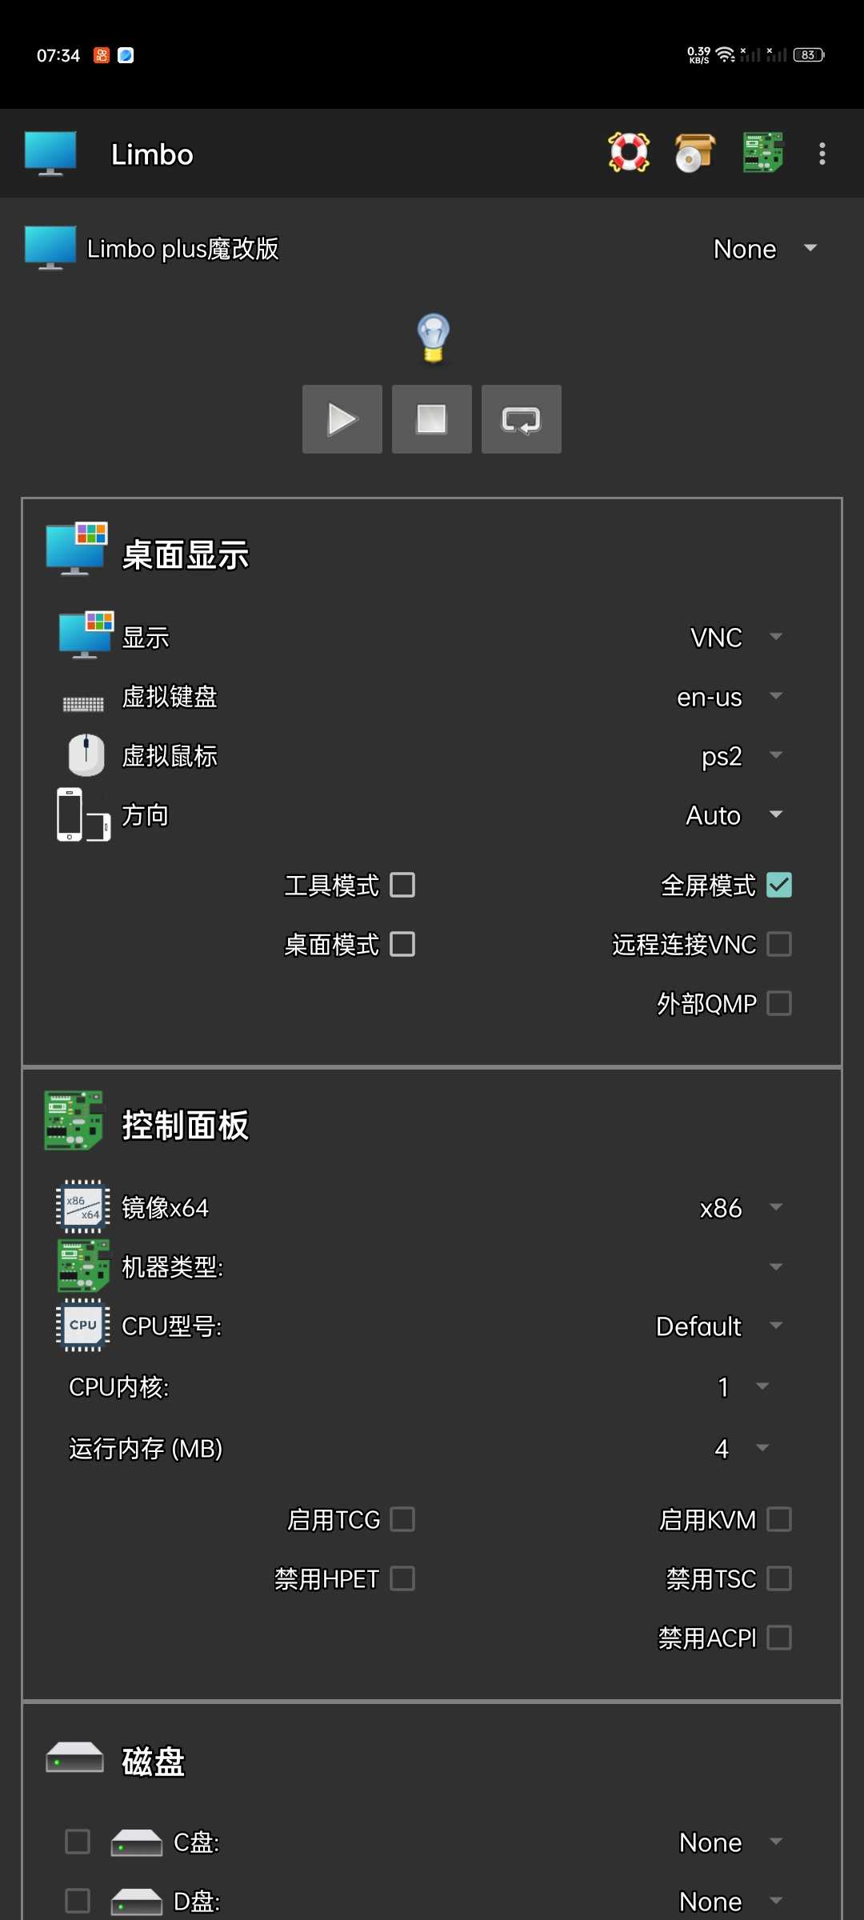Collapse the 桌面显示 section header
864x1920 pixels.
tap(186, 554)
